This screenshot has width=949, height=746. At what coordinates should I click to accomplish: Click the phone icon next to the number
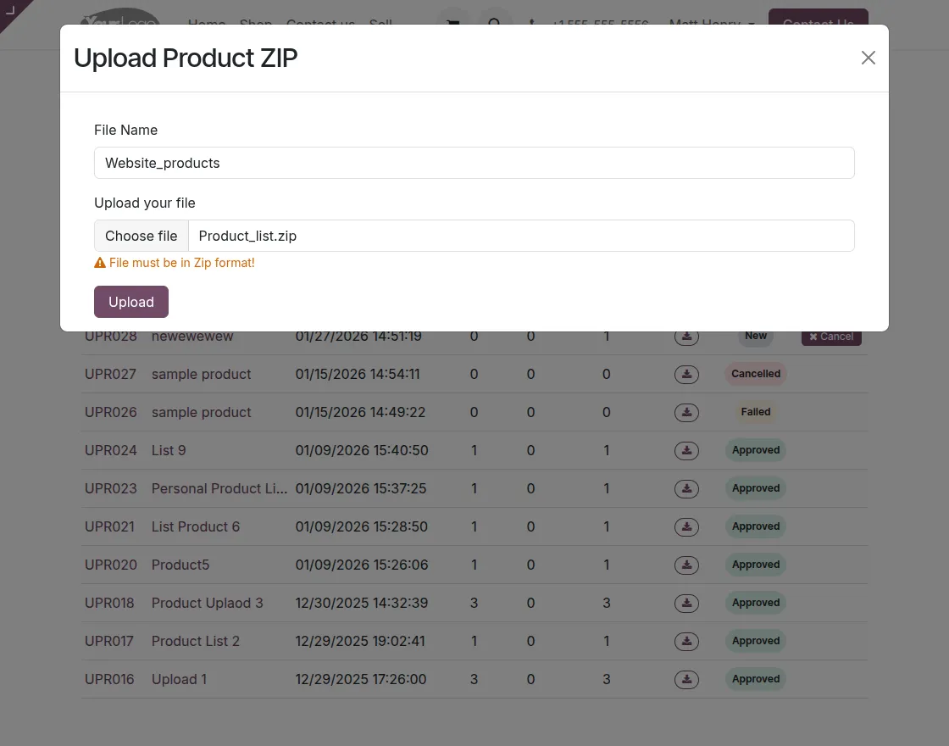point(531,25)
